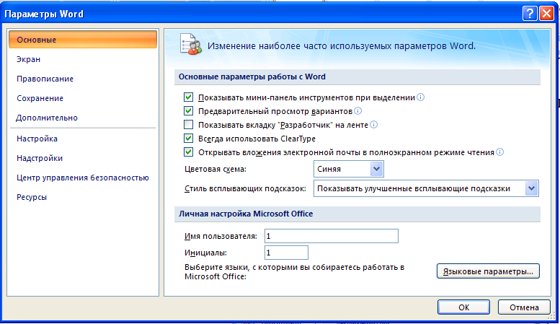Click the Основные параметры работы с Word heading

(x=252, y=76)
